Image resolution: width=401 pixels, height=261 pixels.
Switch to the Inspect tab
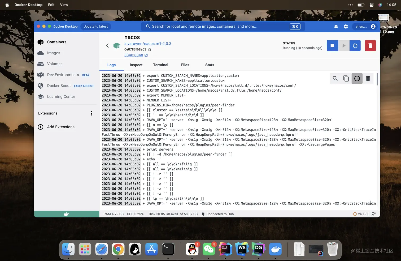tap(136, 65)
